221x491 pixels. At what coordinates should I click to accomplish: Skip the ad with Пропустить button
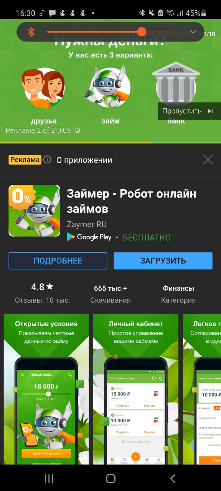click(188, 111)
